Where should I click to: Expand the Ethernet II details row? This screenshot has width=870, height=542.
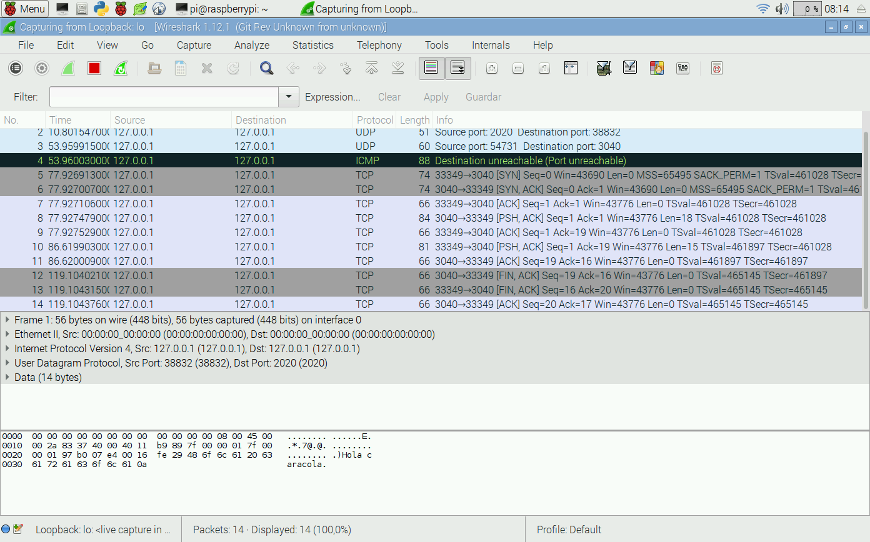coord(7,334)
